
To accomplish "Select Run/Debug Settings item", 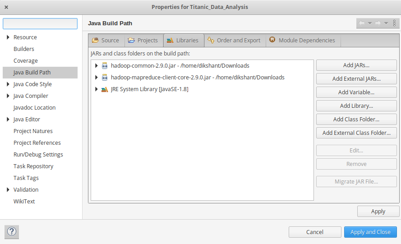I will [38, 155].
